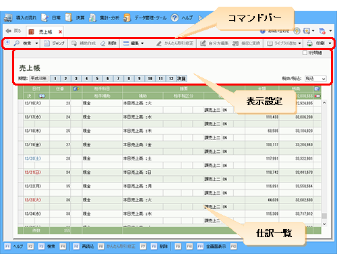The image size is (337, 254).
Task: Select the 決算 period button
Action: [x=181, y=78]
